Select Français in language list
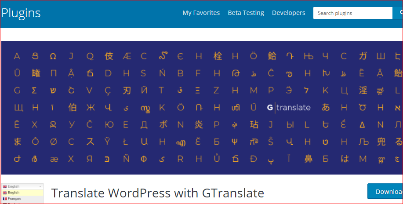 pos(22,199)
